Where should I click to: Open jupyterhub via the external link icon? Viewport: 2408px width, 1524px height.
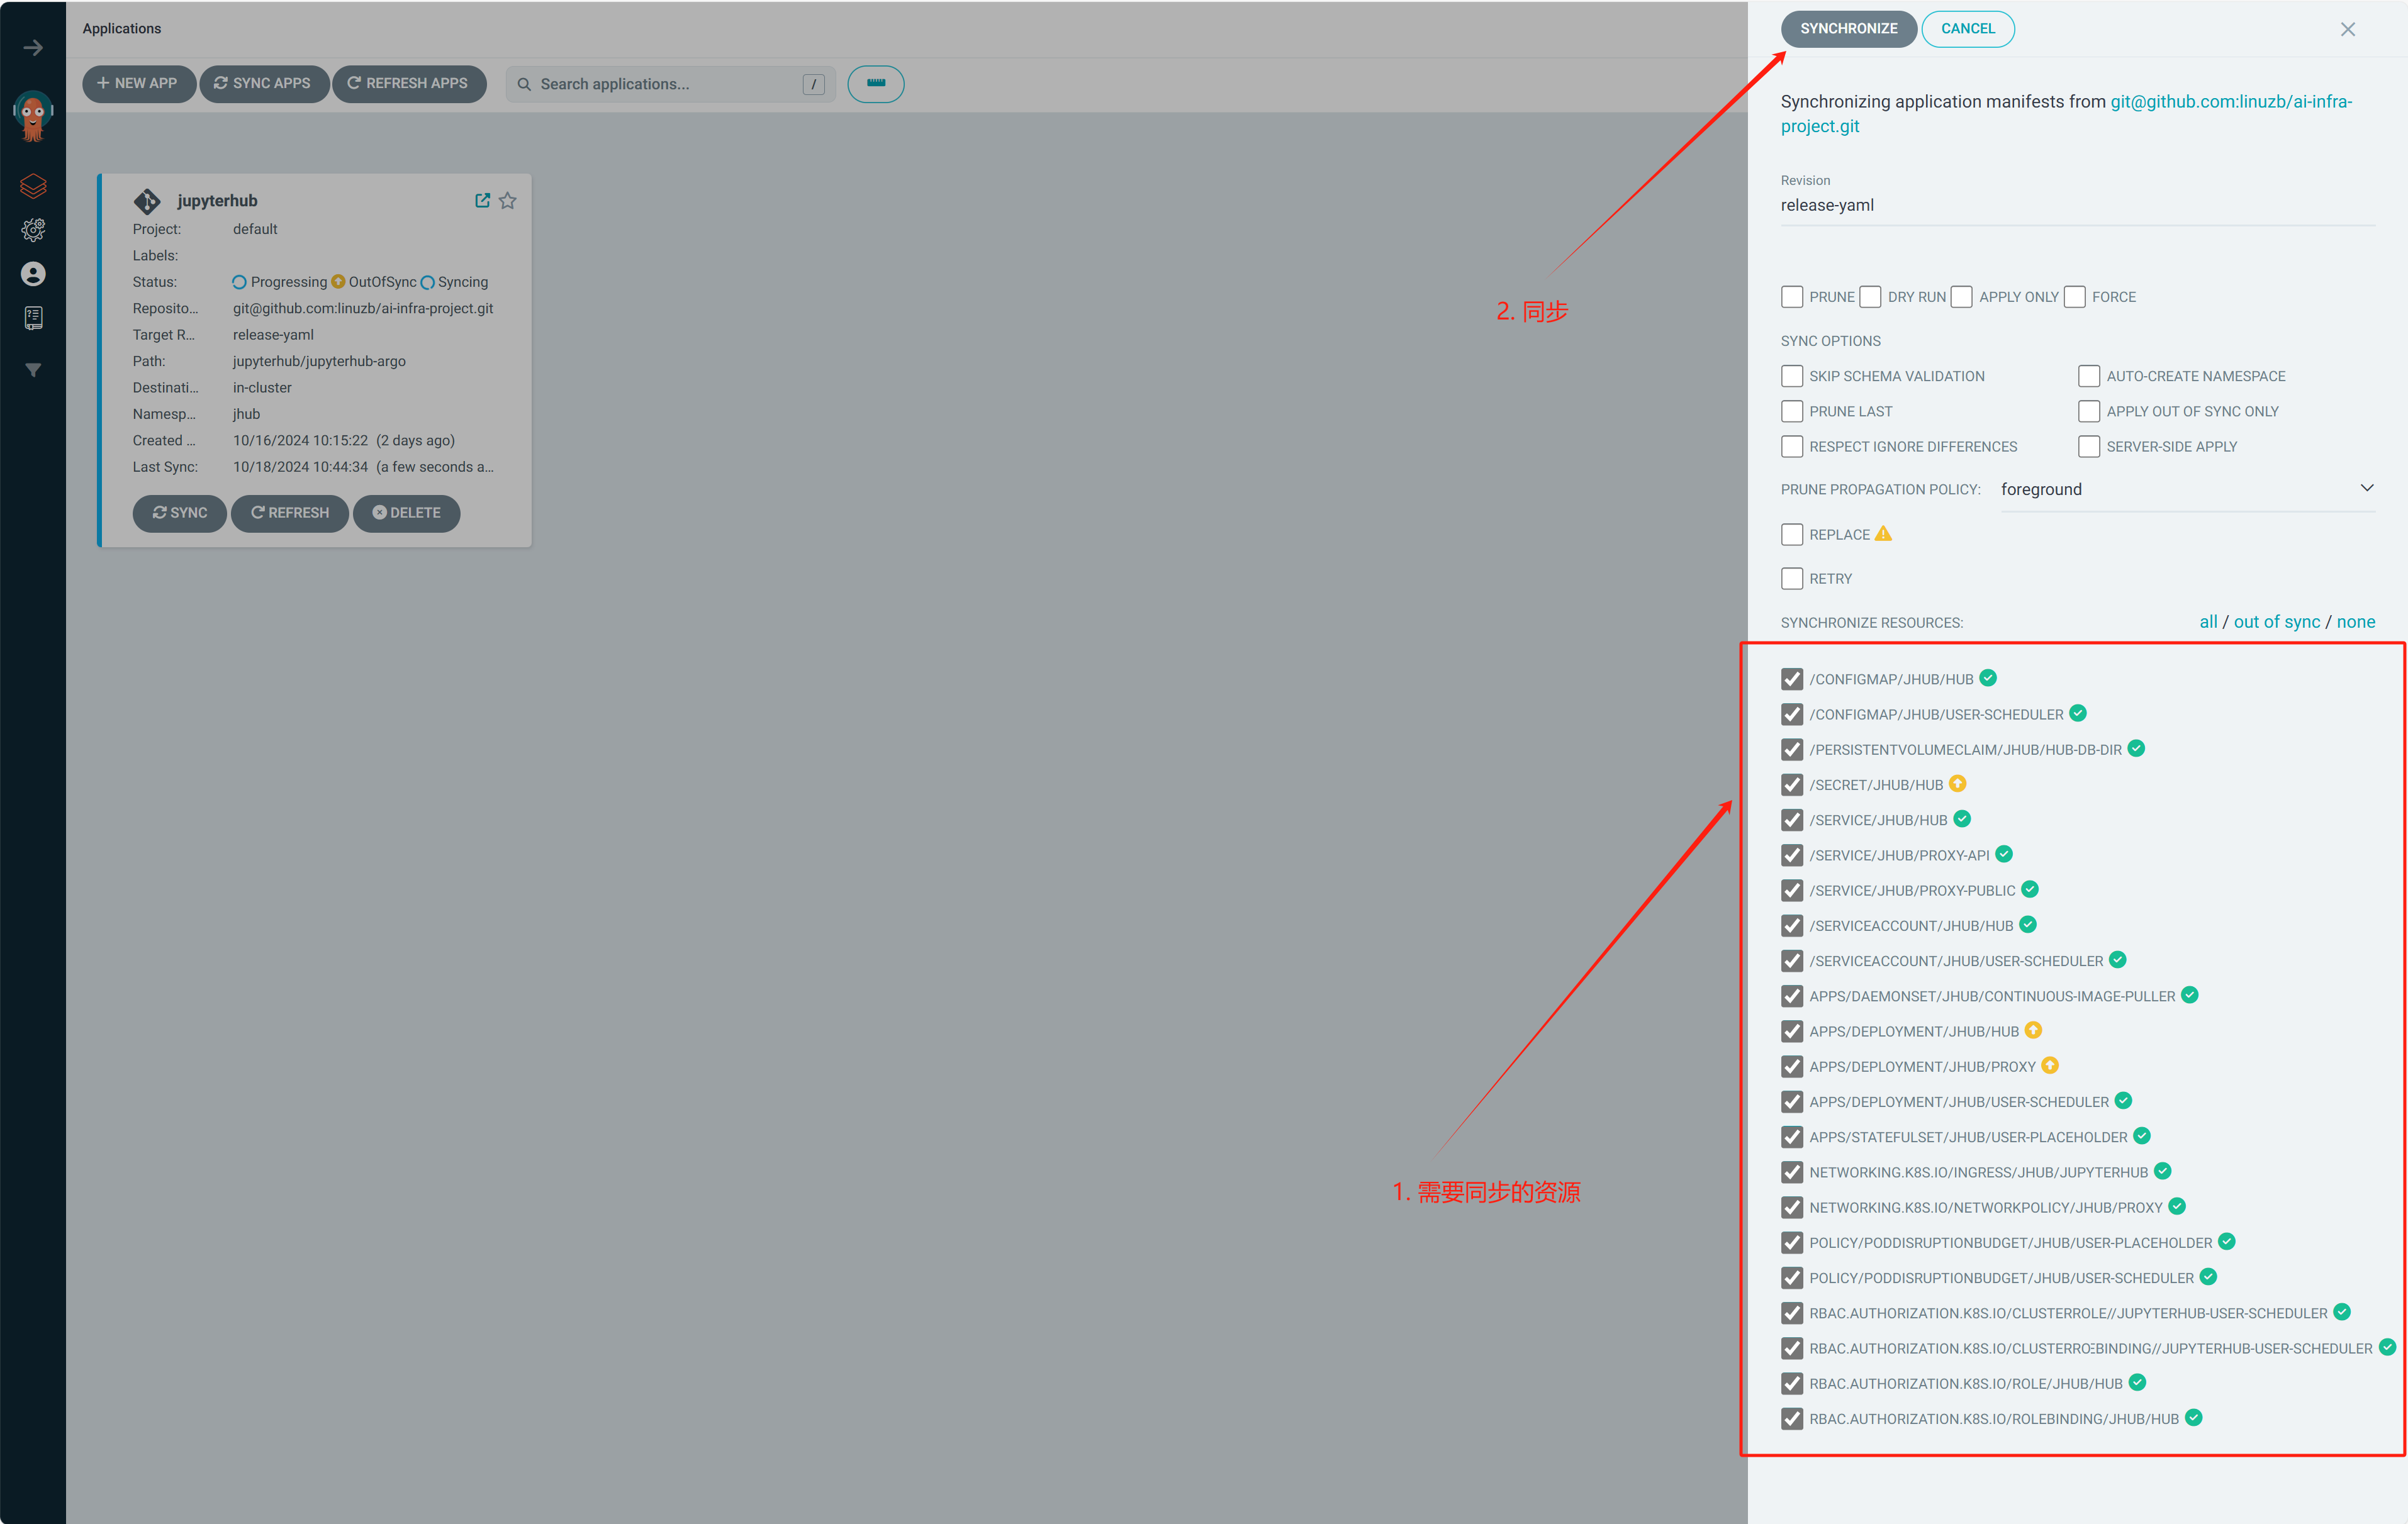coord(482,201)
